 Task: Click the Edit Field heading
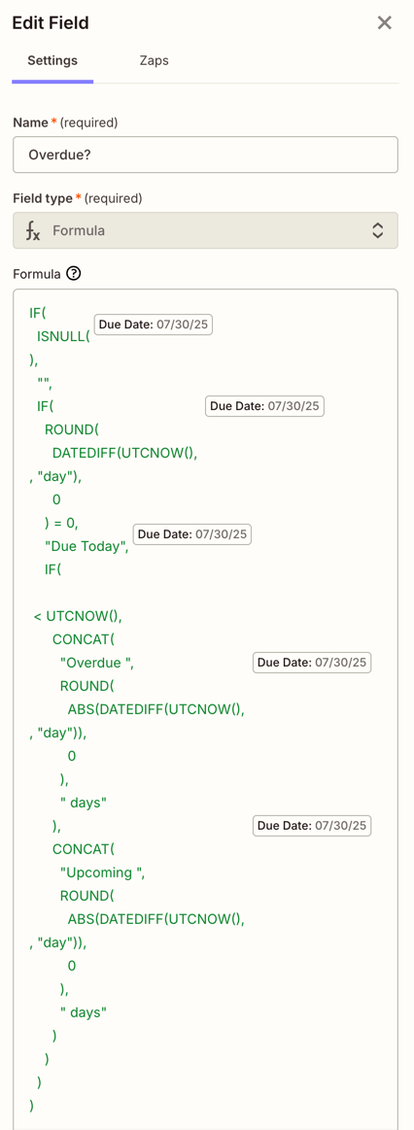pos(51,23)
